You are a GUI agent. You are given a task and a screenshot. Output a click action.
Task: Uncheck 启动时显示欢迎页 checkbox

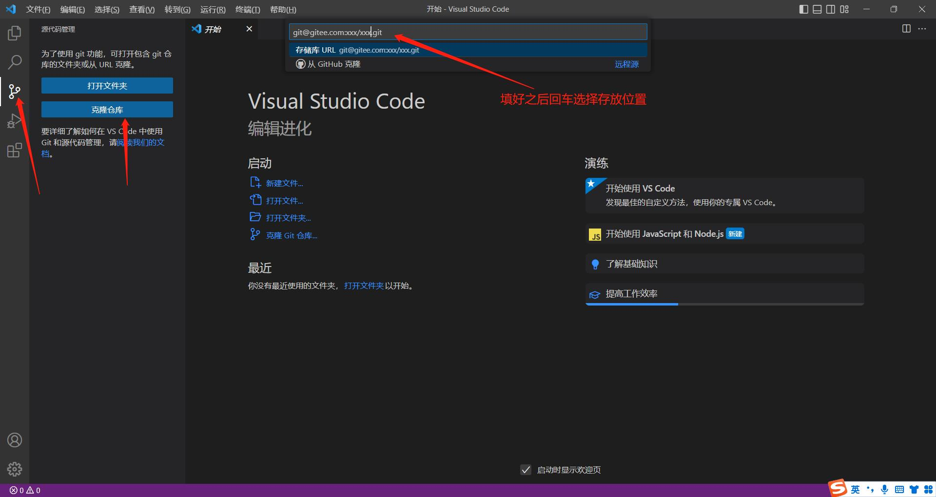[x=526, y=470]
